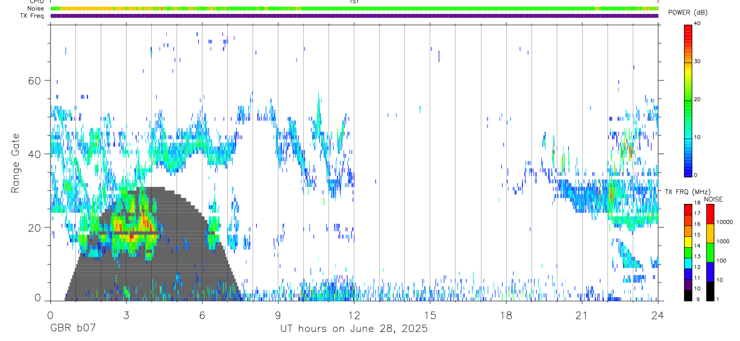740x341 pixels.
Task: Click the "100" value on the NOISE scale
Action: (723, 261)
